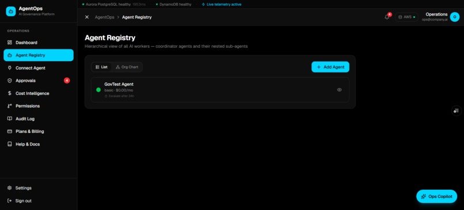This screenshot has width=464, height=210.
Task: Click the red Approvals count badge
Action: 67,81
